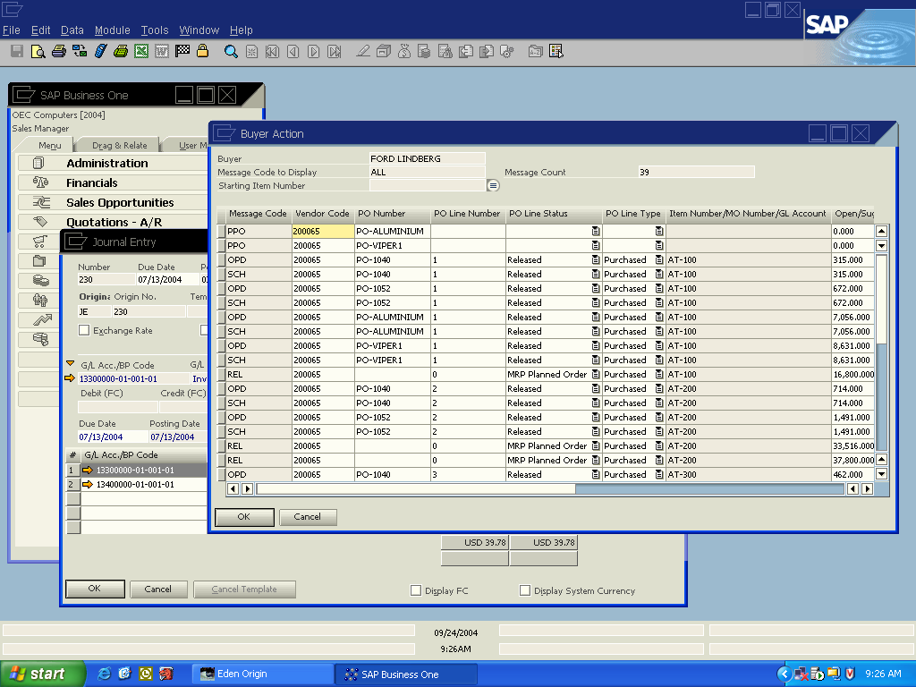Click the money bag toolbar icon
This screenshot has height=687, width=916.
point(403,51)
